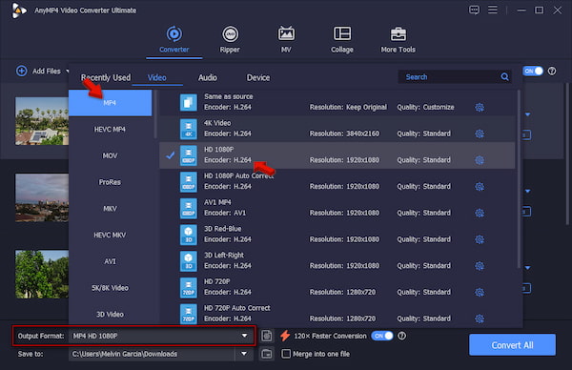572x370 pixels.
Task: Select HEVC MP4 format category
Action: coord(111,129)
